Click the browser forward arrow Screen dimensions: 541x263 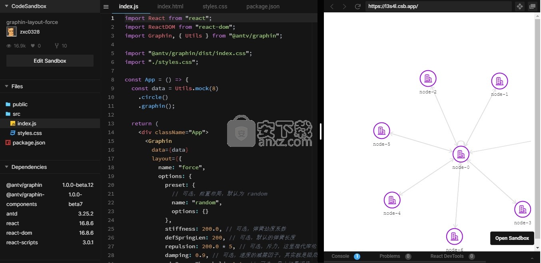pyautogui.click(x=345, y=6)
